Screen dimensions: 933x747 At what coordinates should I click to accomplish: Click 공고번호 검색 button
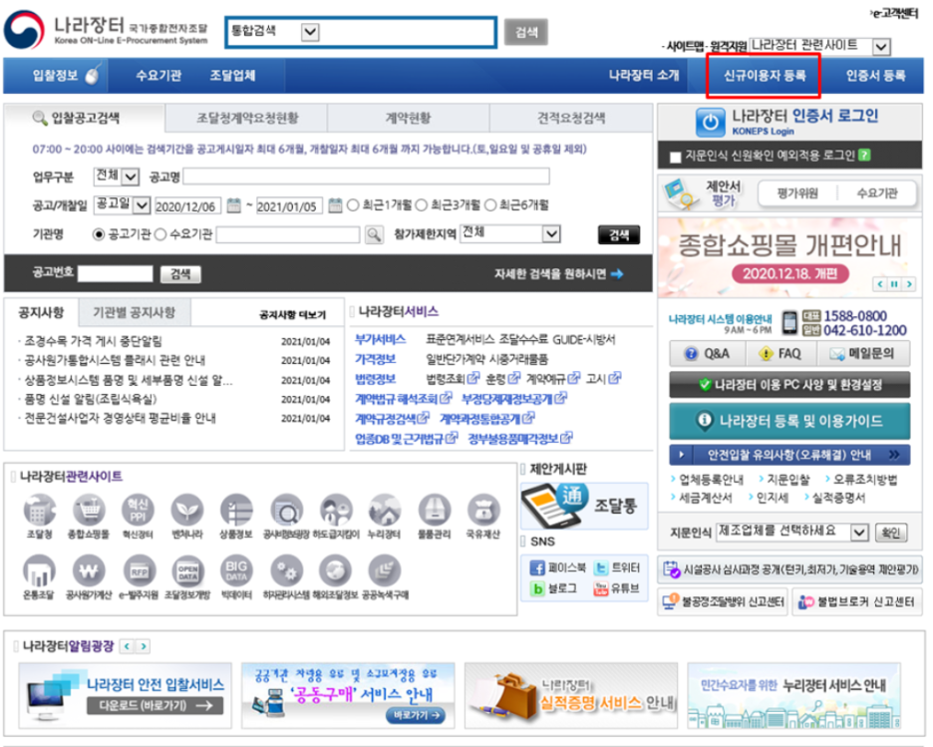(180, 274)
